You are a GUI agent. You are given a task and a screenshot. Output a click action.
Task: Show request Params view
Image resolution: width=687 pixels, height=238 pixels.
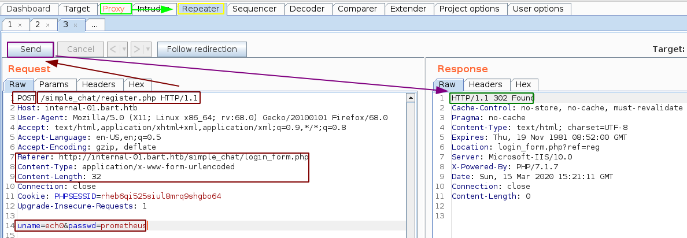(x=54, y=84)
